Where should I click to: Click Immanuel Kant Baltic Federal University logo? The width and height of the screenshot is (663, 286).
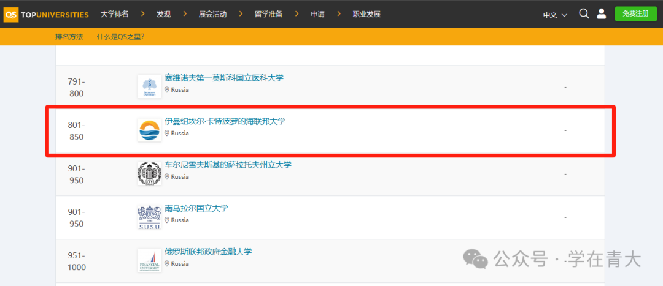(x=149, y=130)
